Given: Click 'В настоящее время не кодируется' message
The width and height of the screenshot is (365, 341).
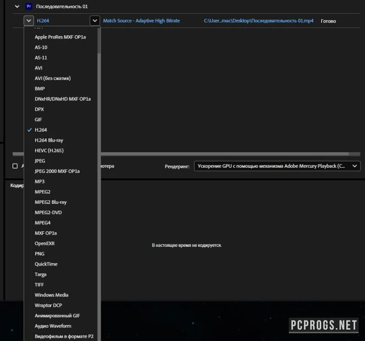Looking at the screenshot, I should click(187, 245).
